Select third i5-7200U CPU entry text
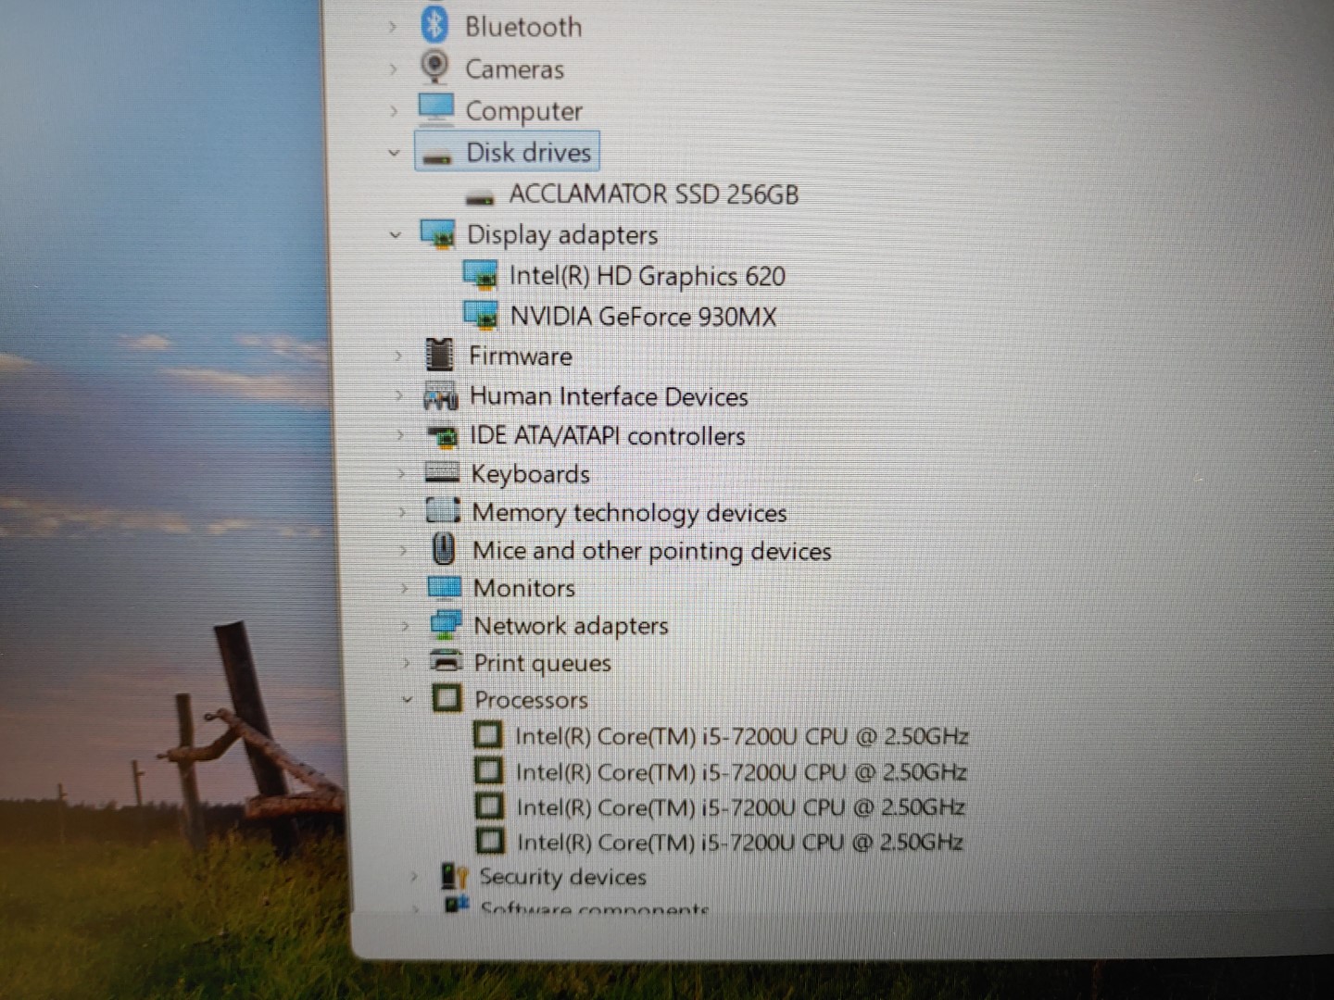1334x1000 pixels. click(740, 807)
